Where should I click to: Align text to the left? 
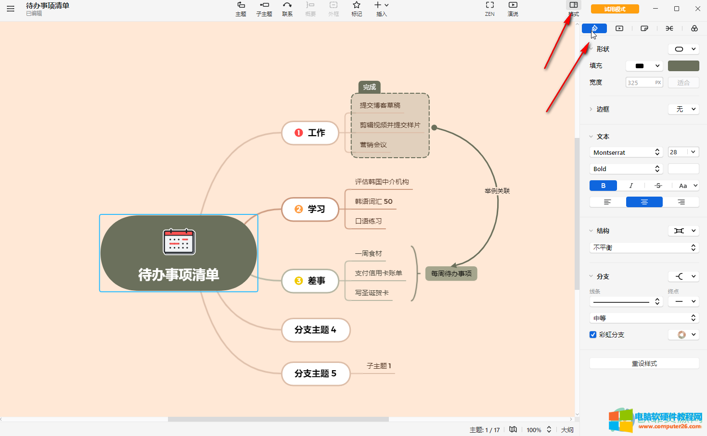tap(607, 202)
